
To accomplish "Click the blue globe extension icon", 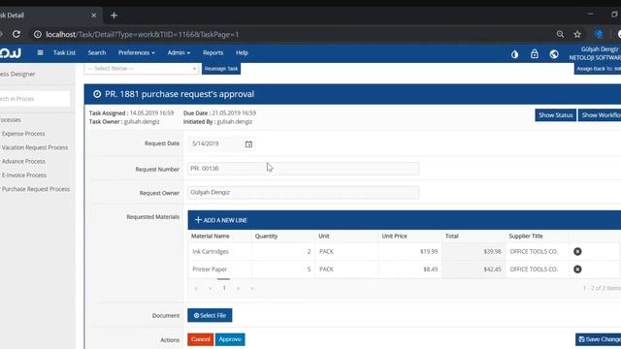I will click(599, 35).
